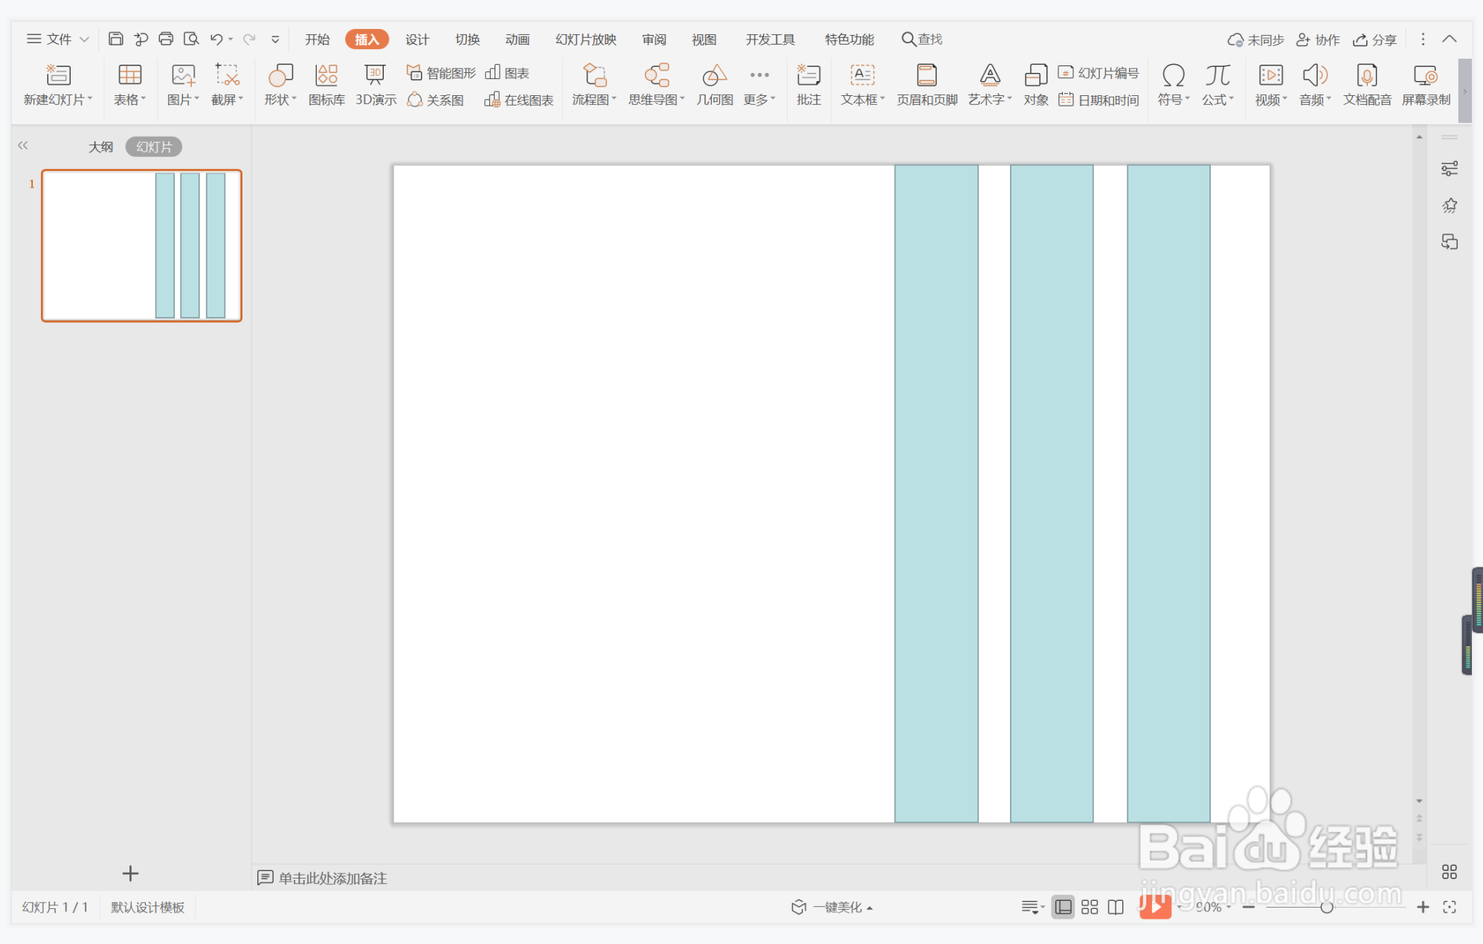The image size is (1483, 944).
Task: Select the 几何图 geometry tool
Action: pyautogui.click(x=714, y=84)
